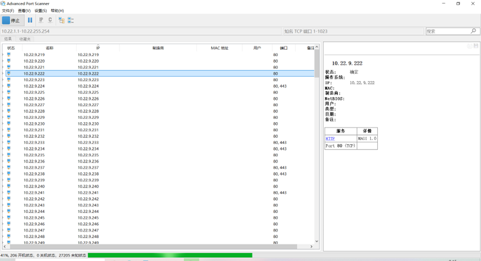Sort by the IP column header
This screenshot has width=481, height=261.
coord(98,48)
